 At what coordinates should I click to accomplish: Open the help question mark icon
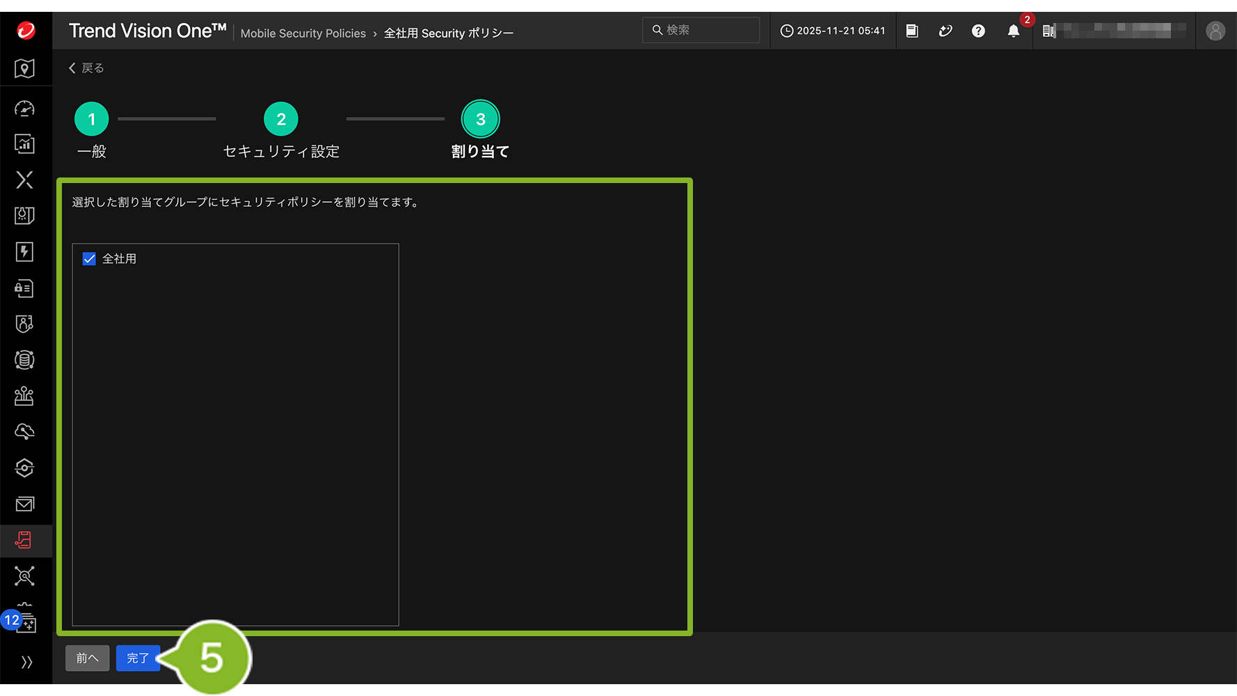pyautogui.click(x=978, y=31)
